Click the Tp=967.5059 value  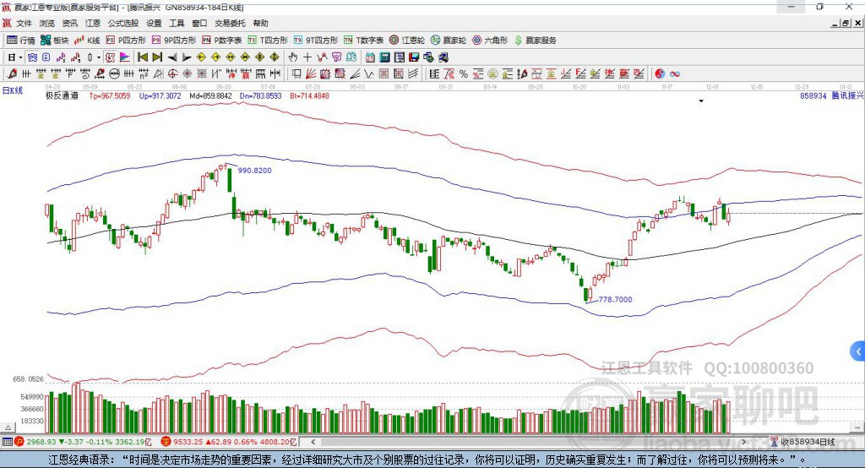click(x=110, y=95)
